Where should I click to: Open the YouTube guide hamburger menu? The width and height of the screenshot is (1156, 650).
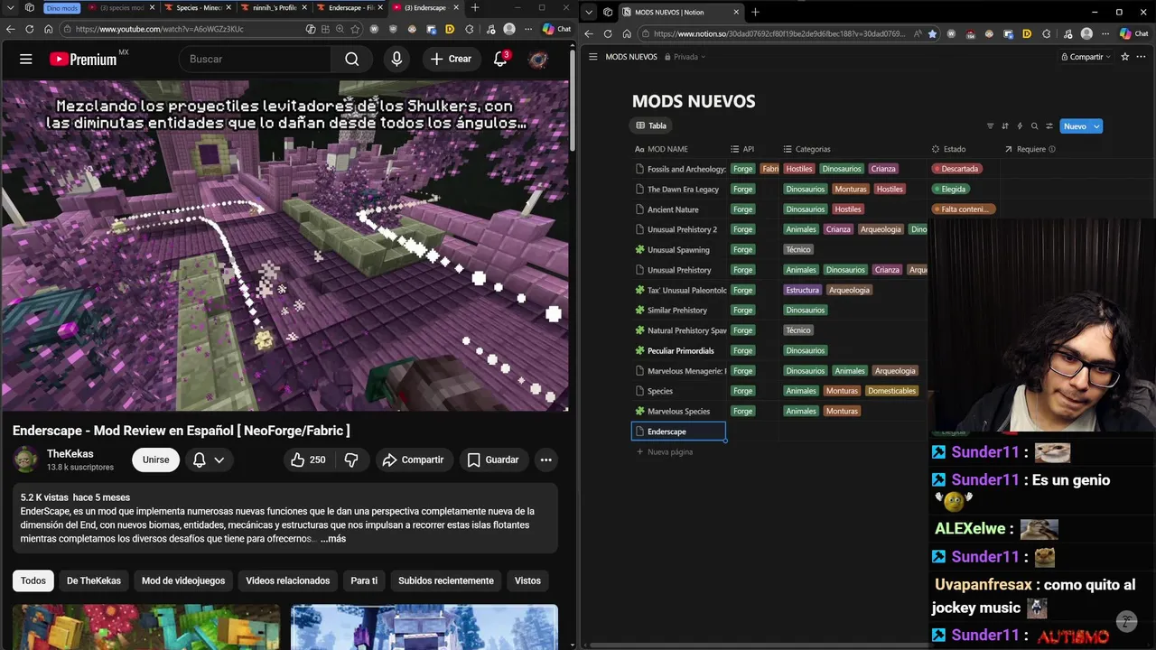click(25, 59)
